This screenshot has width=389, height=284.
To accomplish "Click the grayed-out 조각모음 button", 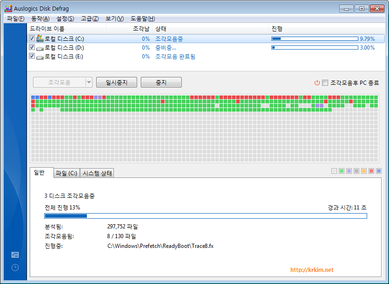I will pyautogui.click(x=59, y=82).
